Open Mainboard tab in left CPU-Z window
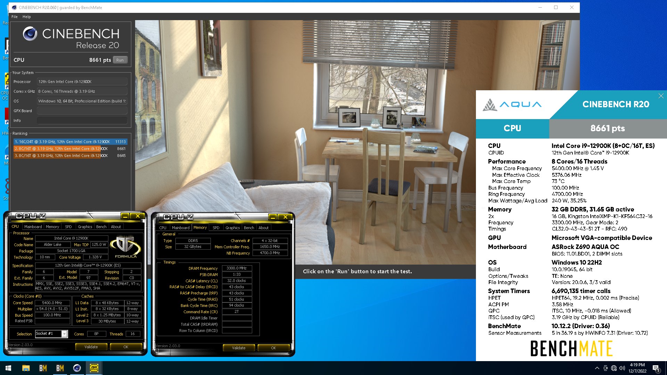The height and width of the screenshot is (375, 667). 33,227
